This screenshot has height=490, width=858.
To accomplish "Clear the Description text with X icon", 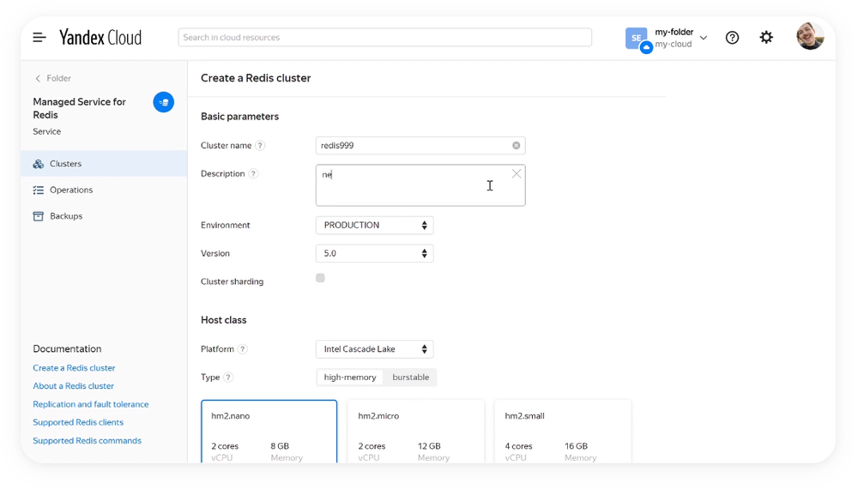I will tap(517, 174).
